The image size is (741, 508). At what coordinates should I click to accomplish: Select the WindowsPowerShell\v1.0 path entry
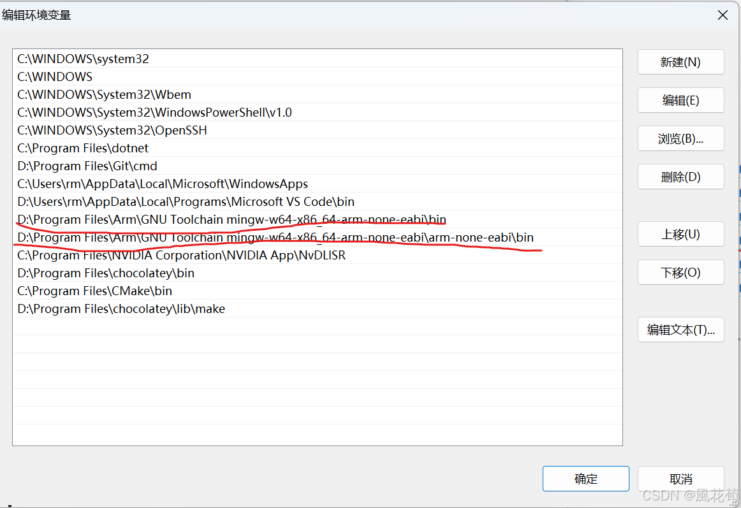coord(154,112)
